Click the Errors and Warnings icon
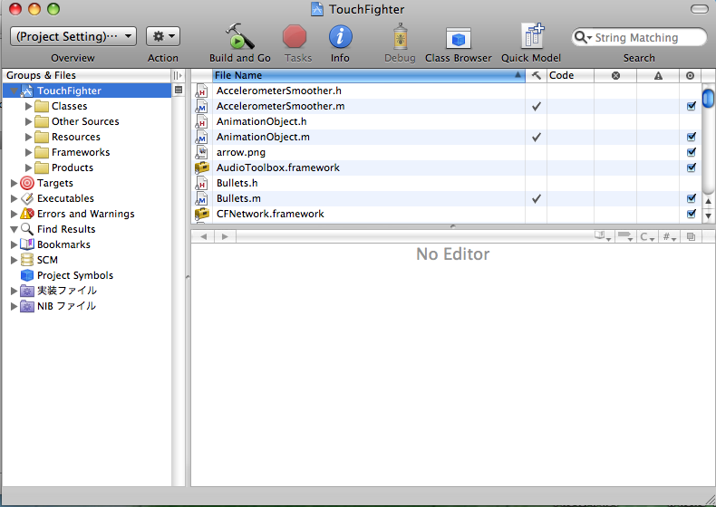716x507 pixels. click(27, 214)
